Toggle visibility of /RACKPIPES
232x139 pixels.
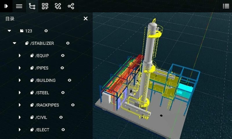73,105
